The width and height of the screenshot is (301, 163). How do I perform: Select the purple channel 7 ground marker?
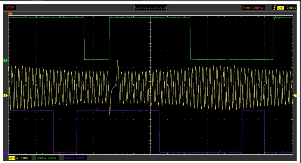click(x=5, y=153)
